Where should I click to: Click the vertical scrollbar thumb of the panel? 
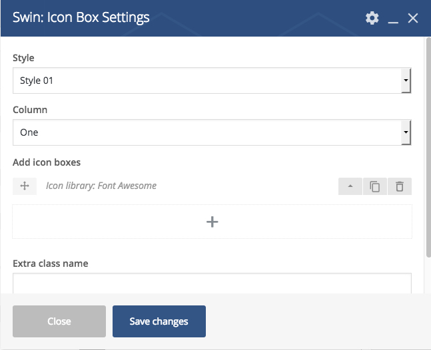[428, 148]
